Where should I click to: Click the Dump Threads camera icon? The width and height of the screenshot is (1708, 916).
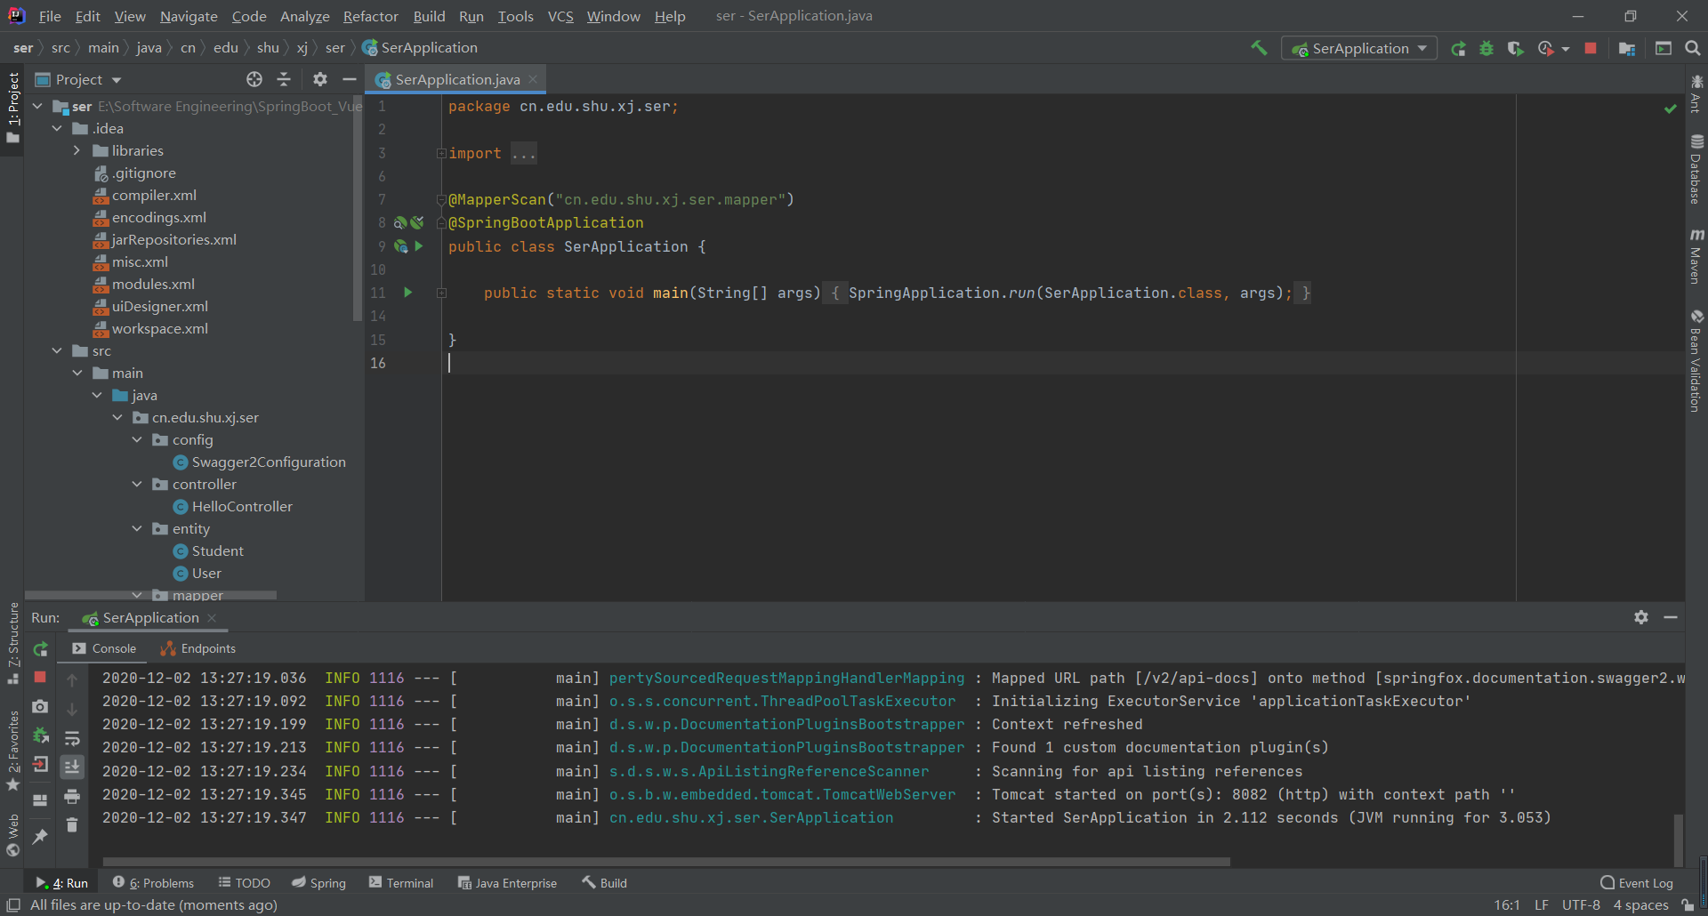pyautogui.click(x=40, y=707)
